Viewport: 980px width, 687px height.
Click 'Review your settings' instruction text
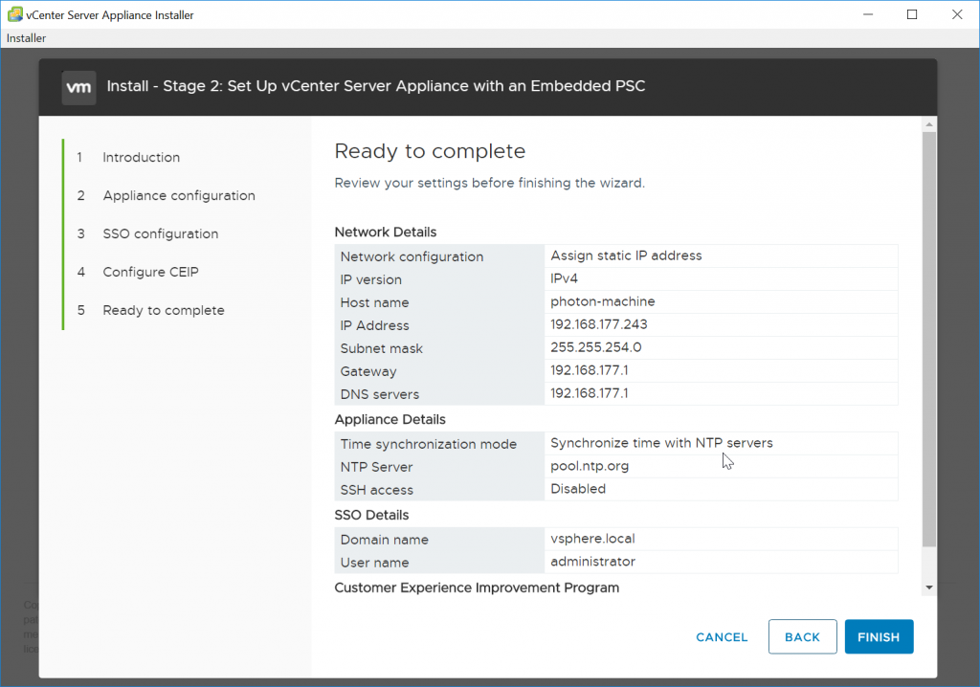489,183
